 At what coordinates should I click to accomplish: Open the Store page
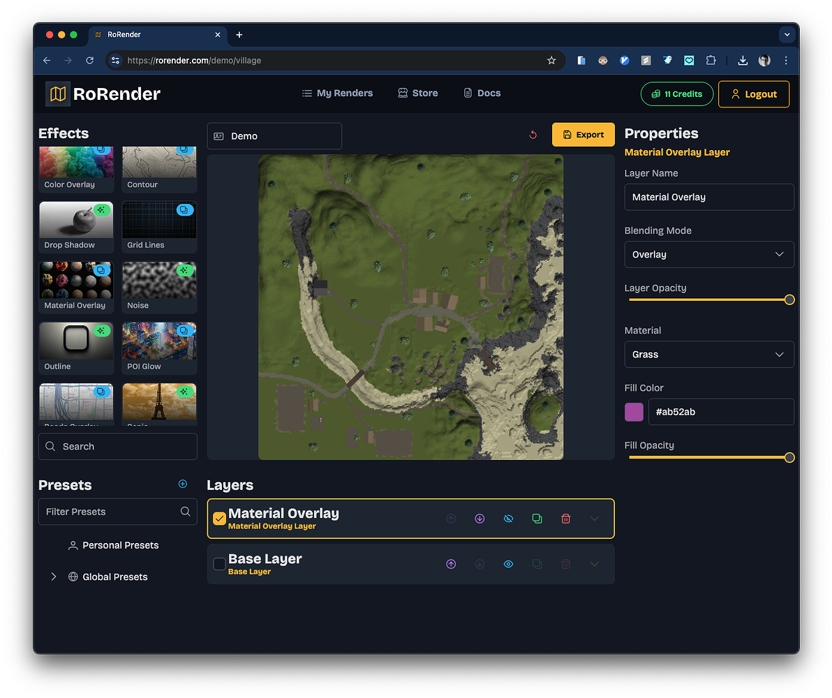[417, 93]
